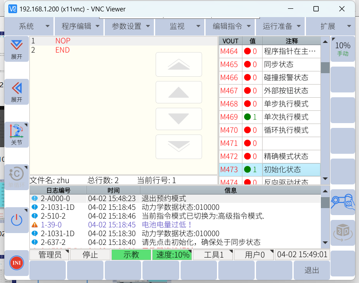Open the 运行准备 dropdown menu
Image resolution: width=359 pixels, height=283 pixels.
click(281, 26)
